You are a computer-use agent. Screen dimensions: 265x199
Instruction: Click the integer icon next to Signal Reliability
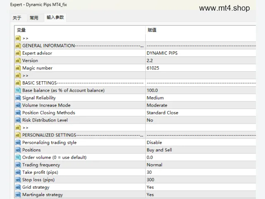pos(18,98)
